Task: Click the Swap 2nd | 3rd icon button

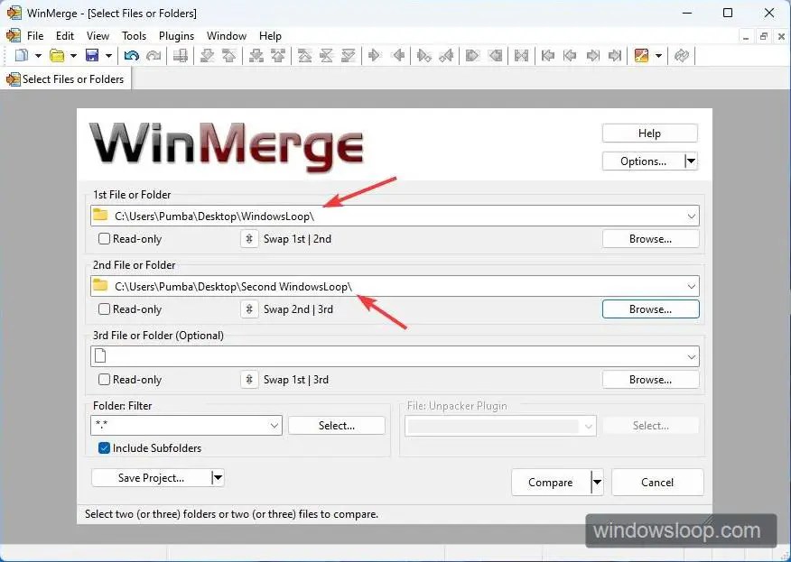Action: click(249, 309)
